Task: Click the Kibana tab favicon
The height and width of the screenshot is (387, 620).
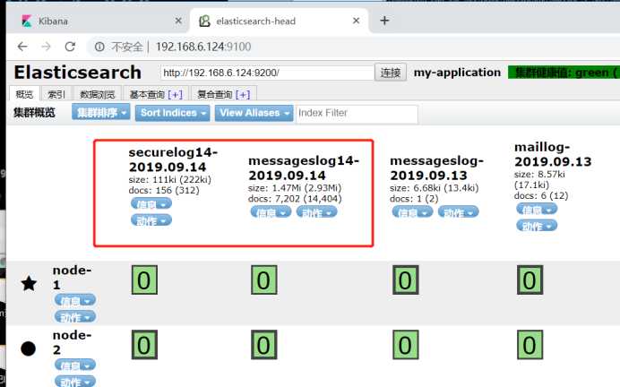Action: [x=27, y=21]
